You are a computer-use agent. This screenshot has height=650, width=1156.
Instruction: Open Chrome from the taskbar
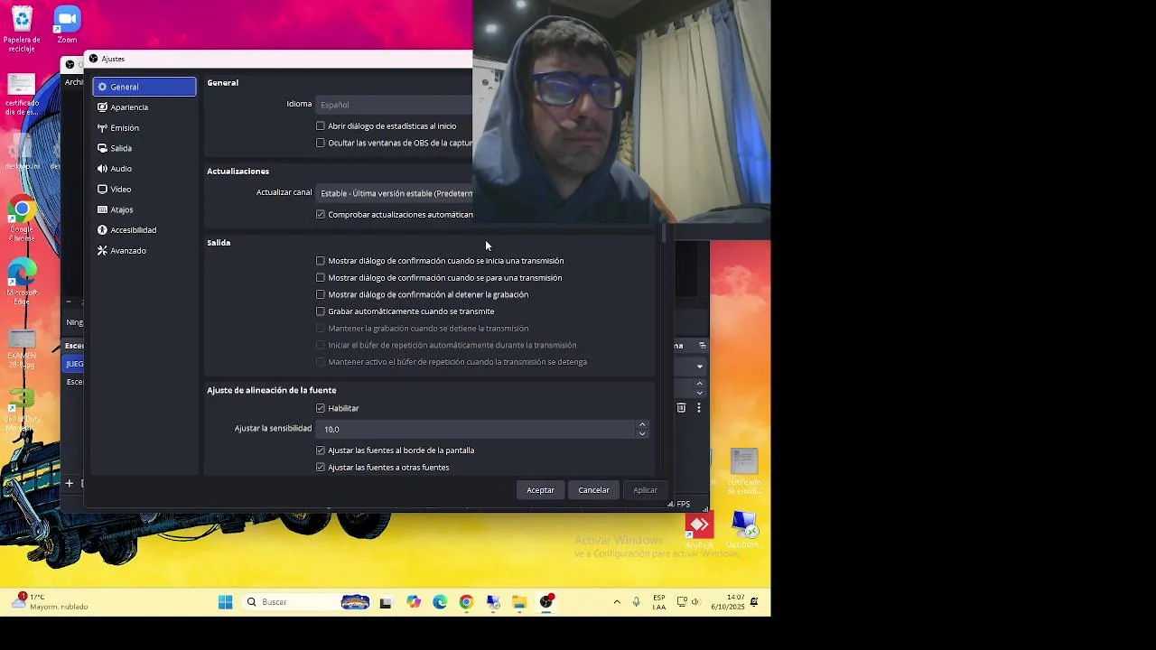pyautogui.click(x=466, y=602)
